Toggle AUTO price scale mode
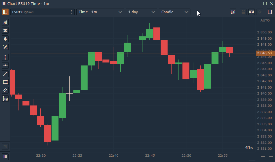 (265, 20)
